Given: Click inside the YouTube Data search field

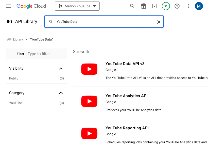Looking at the screenshot, I should click(104, 22).
